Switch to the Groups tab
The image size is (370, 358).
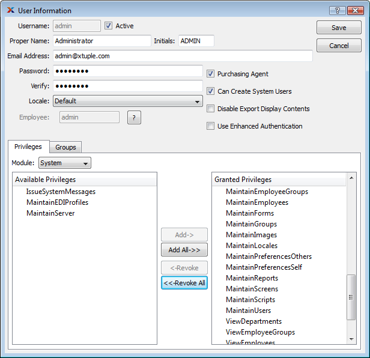click(65, 147)
